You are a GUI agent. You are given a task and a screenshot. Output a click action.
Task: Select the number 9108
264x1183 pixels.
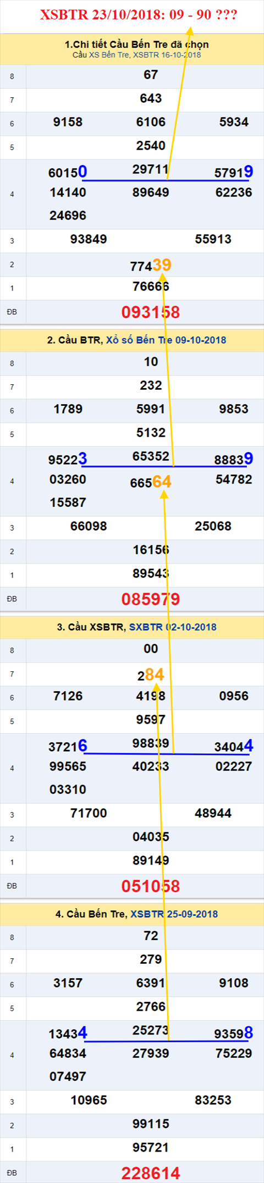(234, 983)
